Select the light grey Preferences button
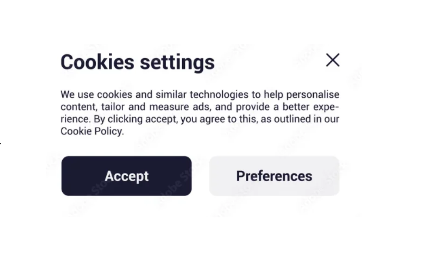 [x=274, y=176]
